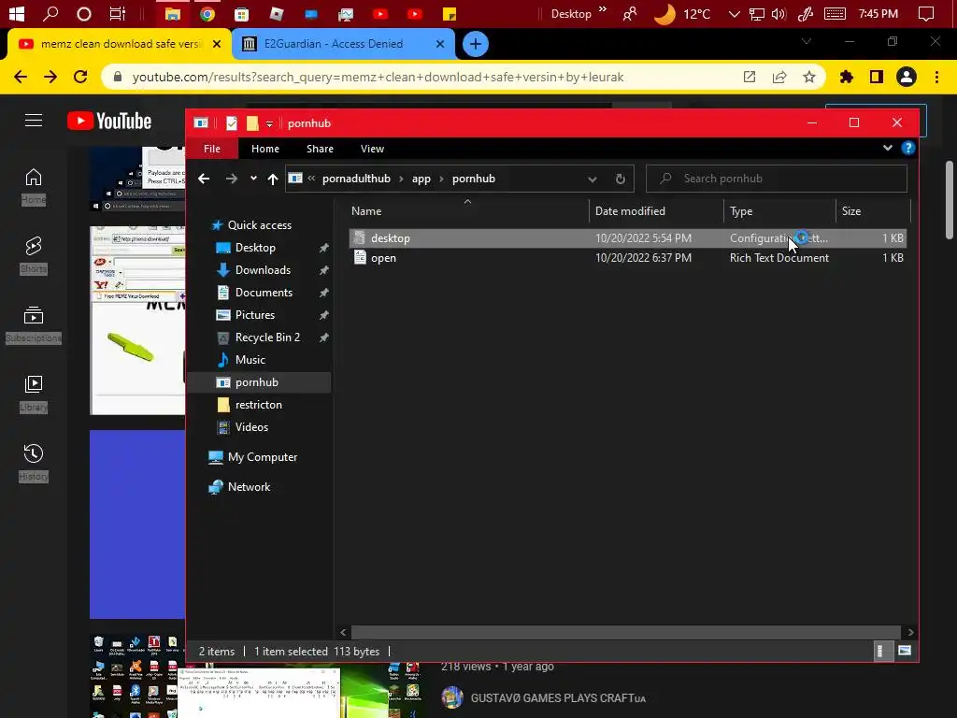Viewport: 957px width, 718px height.
Task: Open YouTube History in sidebar
Action: (x=34, y=463)
